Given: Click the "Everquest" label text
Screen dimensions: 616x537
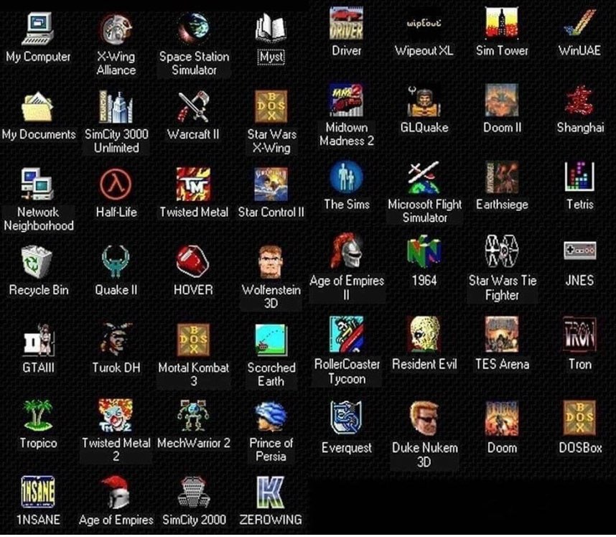Looking at the screenshot, I should point(347,448).
